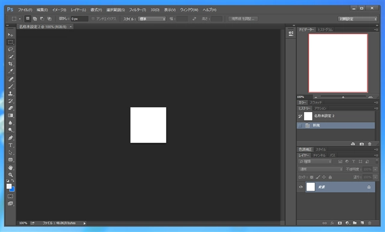The image size is (385, 232).
Task: Select the Gradient tool
Action: pyautogui.click(x=10, y=115)
